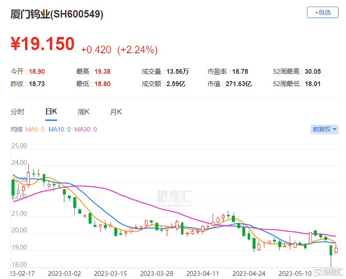Image resolution: width=346 pixels, height=279 pixels.
Task: Click the 均线 label above the chart
Action: coord(16,129)
